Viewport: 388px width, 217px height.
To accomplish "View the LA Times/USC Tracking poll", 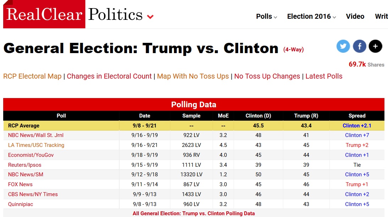I will pyautogui.click(x=35, y=145).
